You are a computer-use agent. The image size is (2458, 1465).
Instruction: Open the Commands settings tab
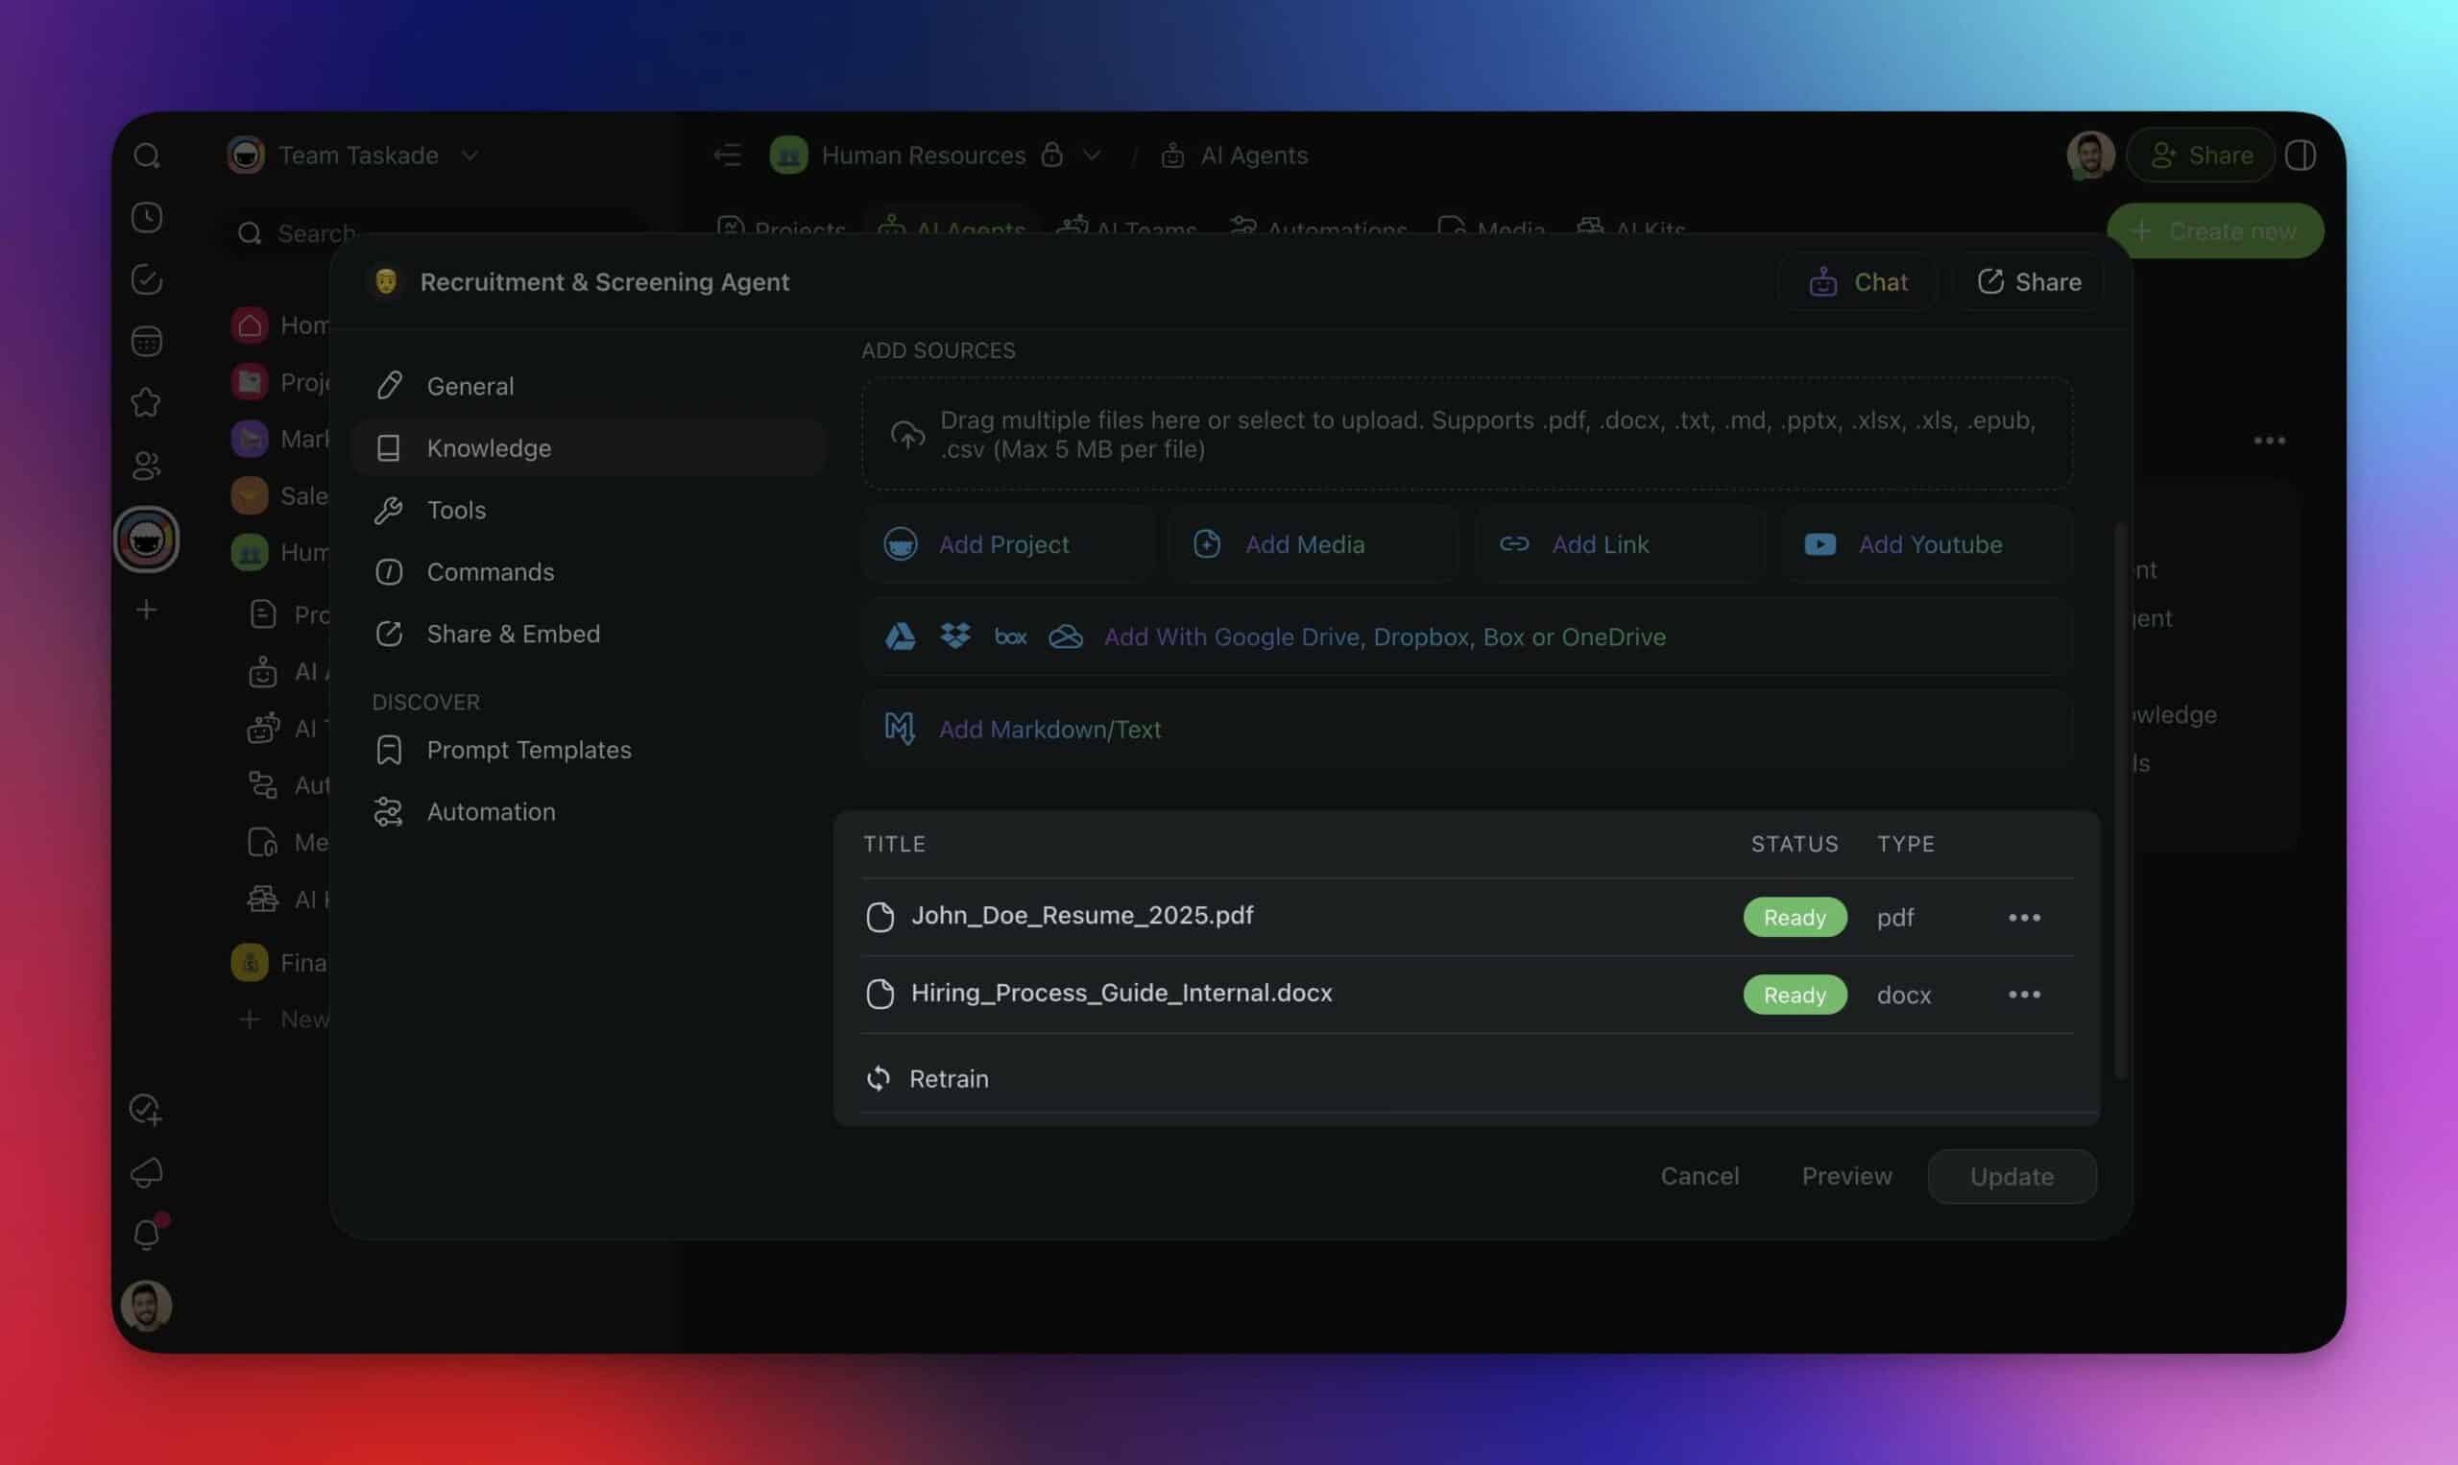(x=490, y=571)
